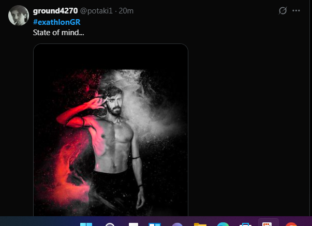Open the post's More options menu
This screenshot has height=226, width=312.
[x=296, y=10]
